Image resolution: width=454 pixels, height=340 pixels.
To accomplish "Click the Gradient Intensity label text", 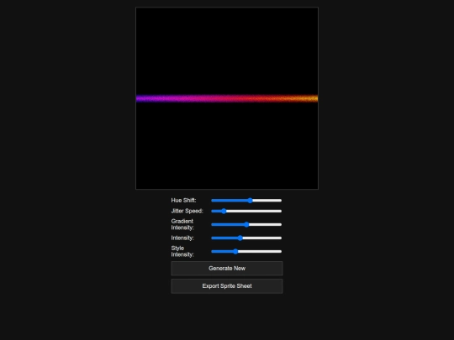I will coord(182,224).
